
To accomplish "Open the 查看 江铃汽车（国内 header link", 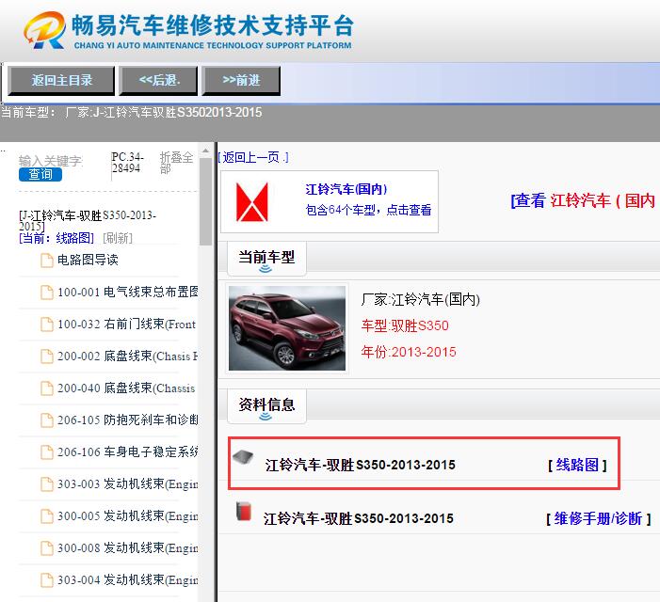I will 583,200.
